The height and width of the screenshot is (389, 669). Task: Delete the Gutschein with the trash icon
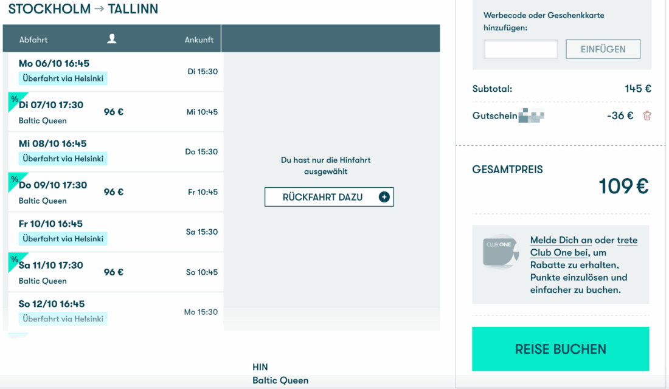point(647,115)
